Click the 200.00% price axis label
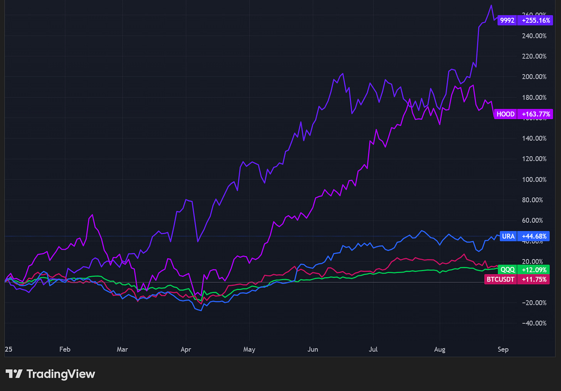This screenshot has height=391, width=561. [534, 77]
